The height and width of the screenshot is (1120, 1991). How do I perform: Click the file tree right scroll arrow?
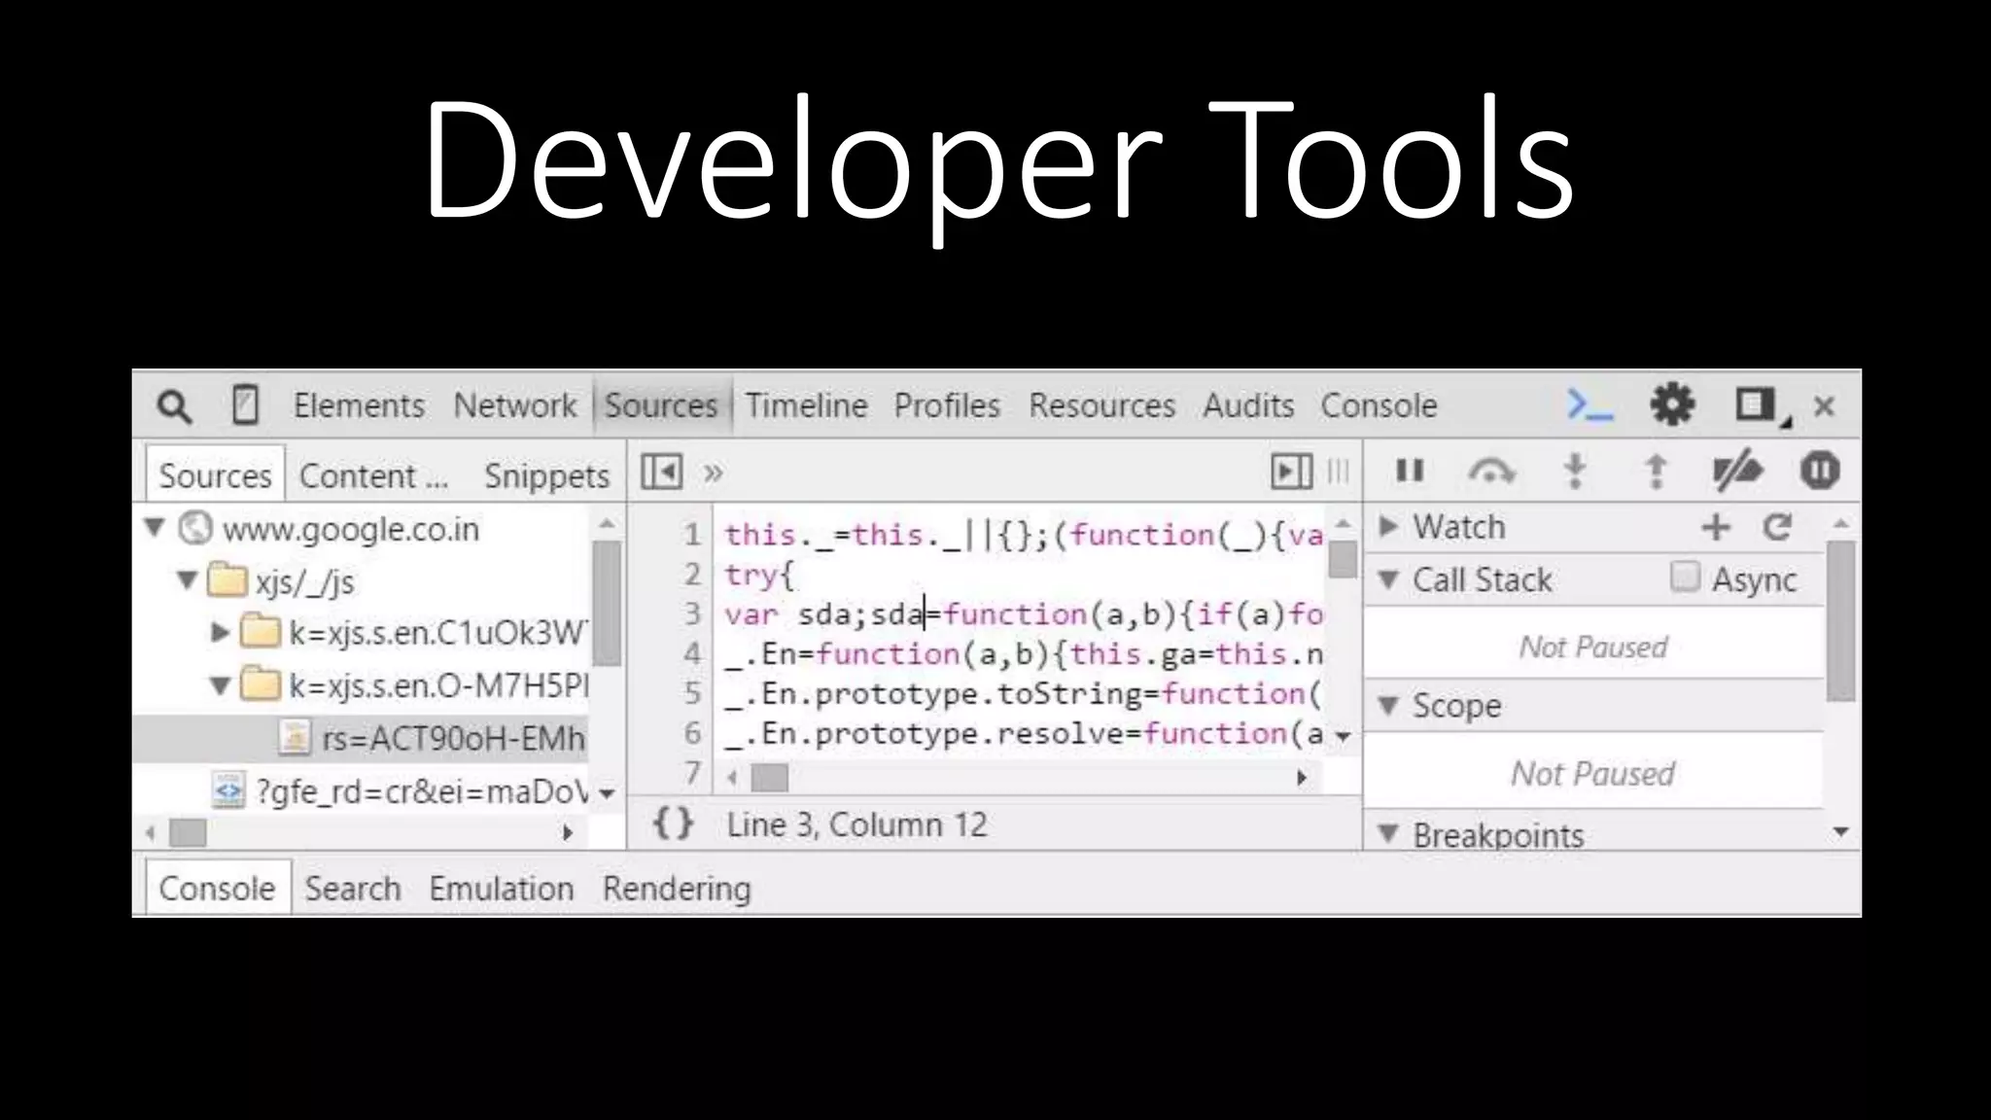568,833
